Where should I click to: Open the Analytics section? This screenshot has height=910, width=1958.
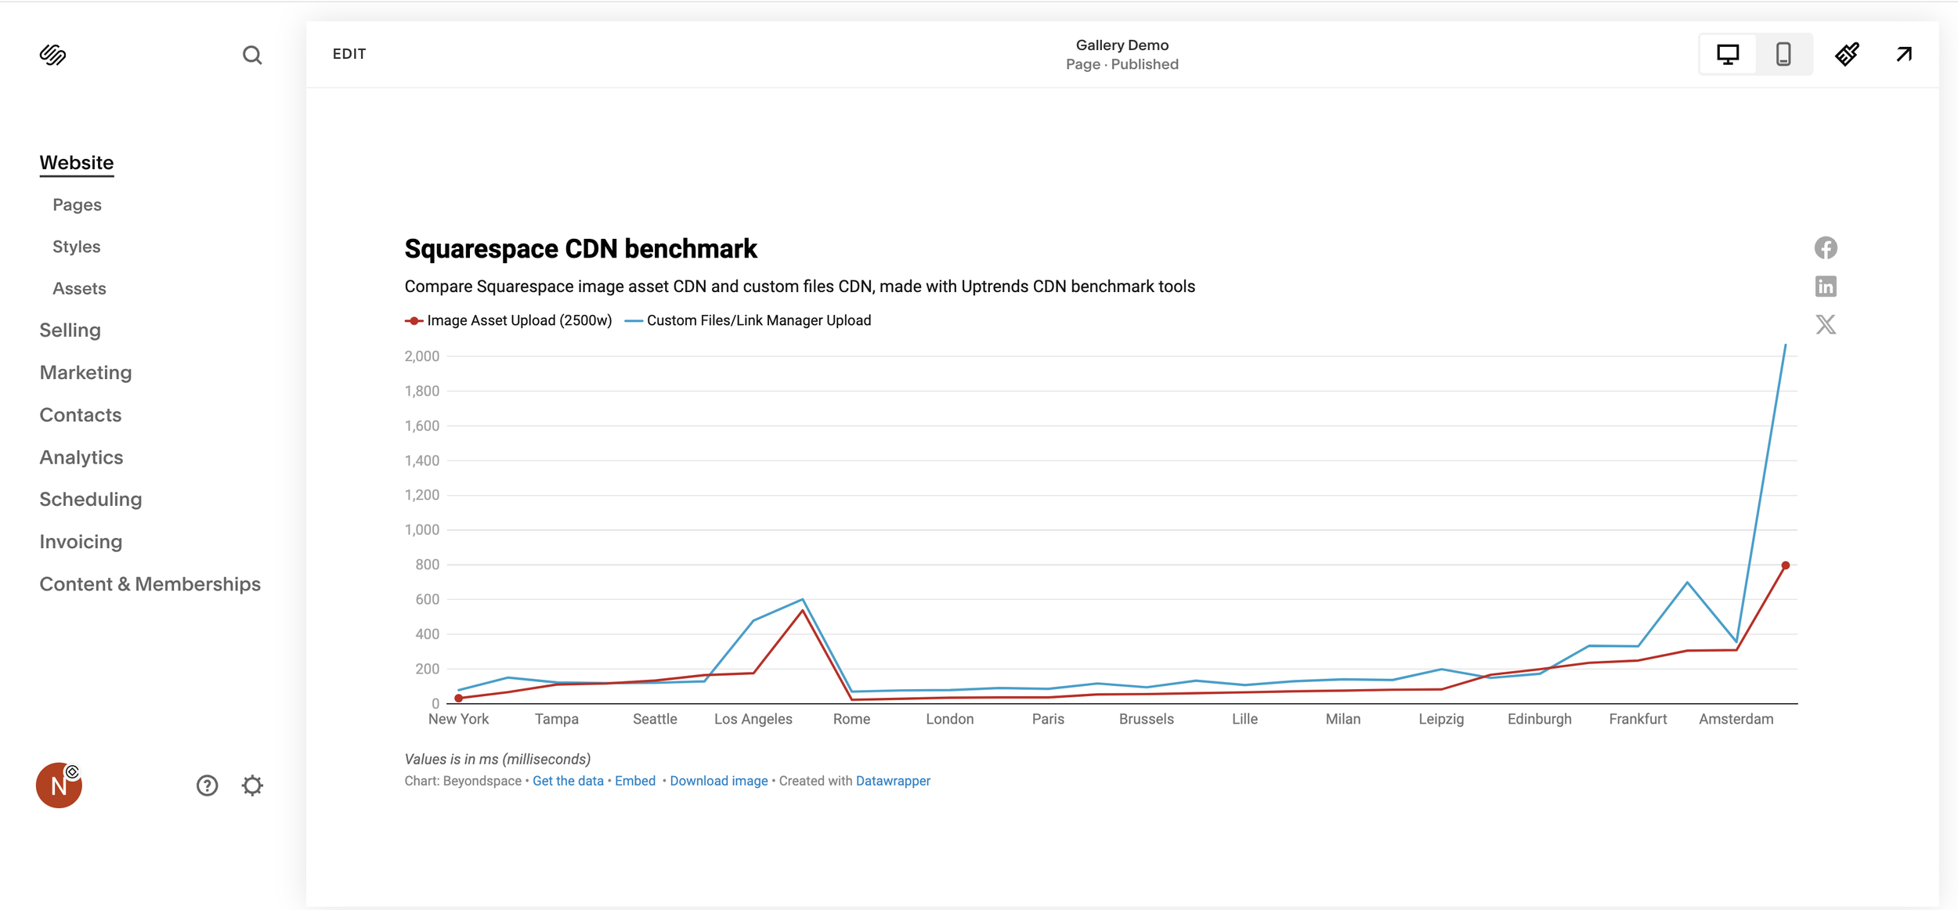coord(81,457)
